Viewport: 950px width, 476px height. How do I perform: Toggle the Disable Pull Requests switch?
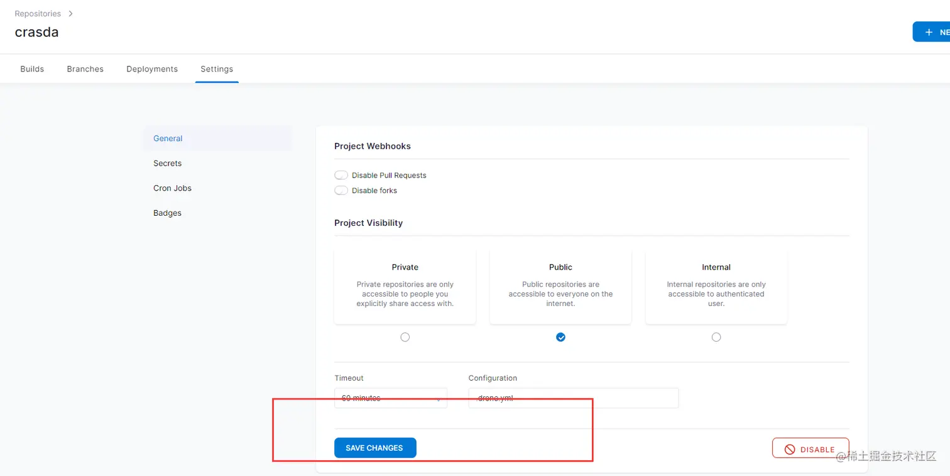tap(341, 176)
